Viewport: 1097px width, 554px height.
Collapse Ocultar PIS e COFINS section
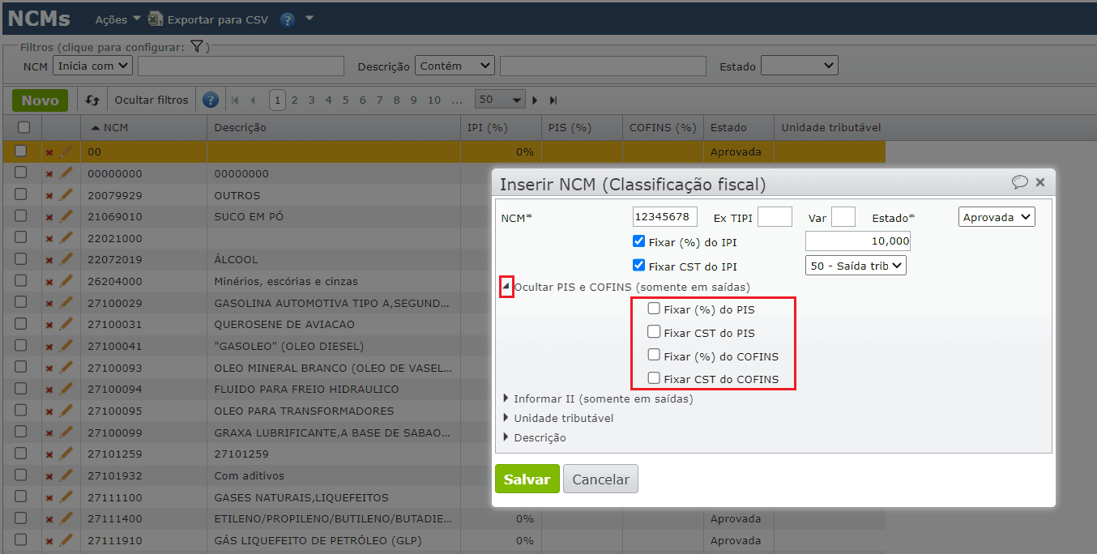click(x=506, y=287)
